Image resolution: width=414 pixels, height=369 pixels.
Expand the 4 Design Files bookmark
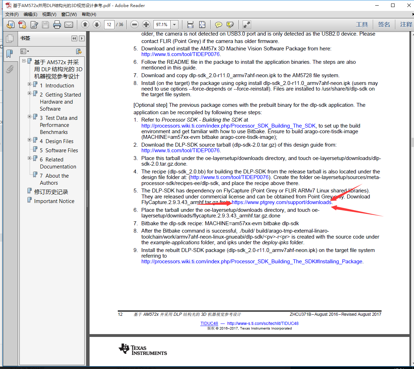pos(30,140)
